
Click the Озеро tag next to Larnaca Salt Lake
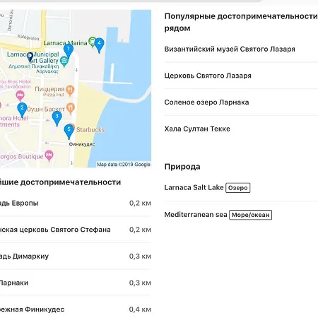coord(238,188)
